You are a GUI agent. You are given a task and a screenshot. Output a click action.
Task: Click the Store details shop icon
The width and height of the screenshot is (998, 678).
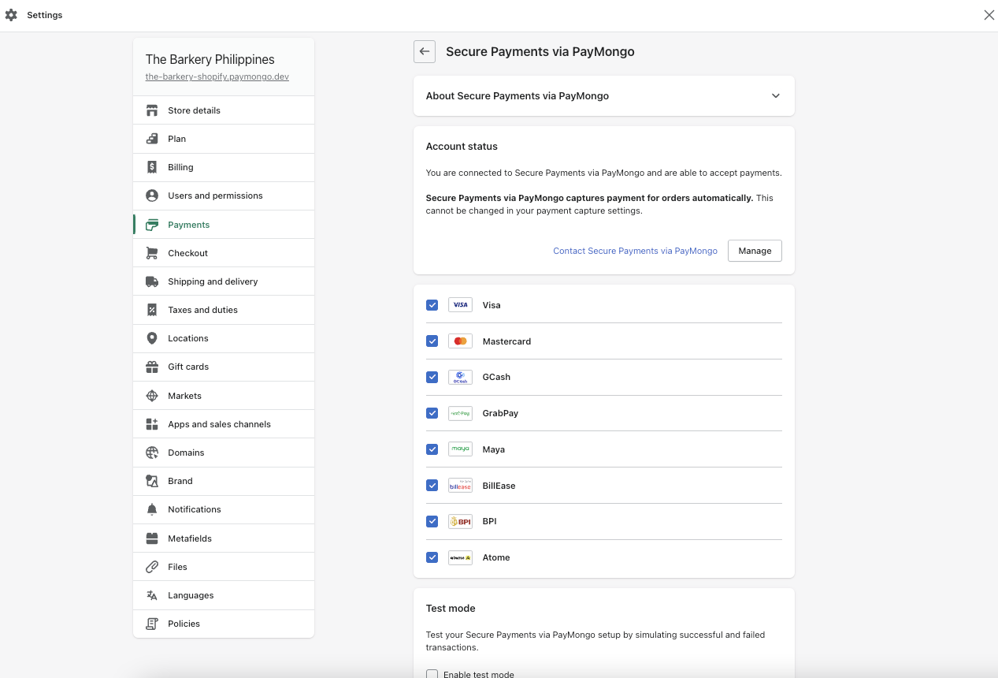(x=152, y=110)
